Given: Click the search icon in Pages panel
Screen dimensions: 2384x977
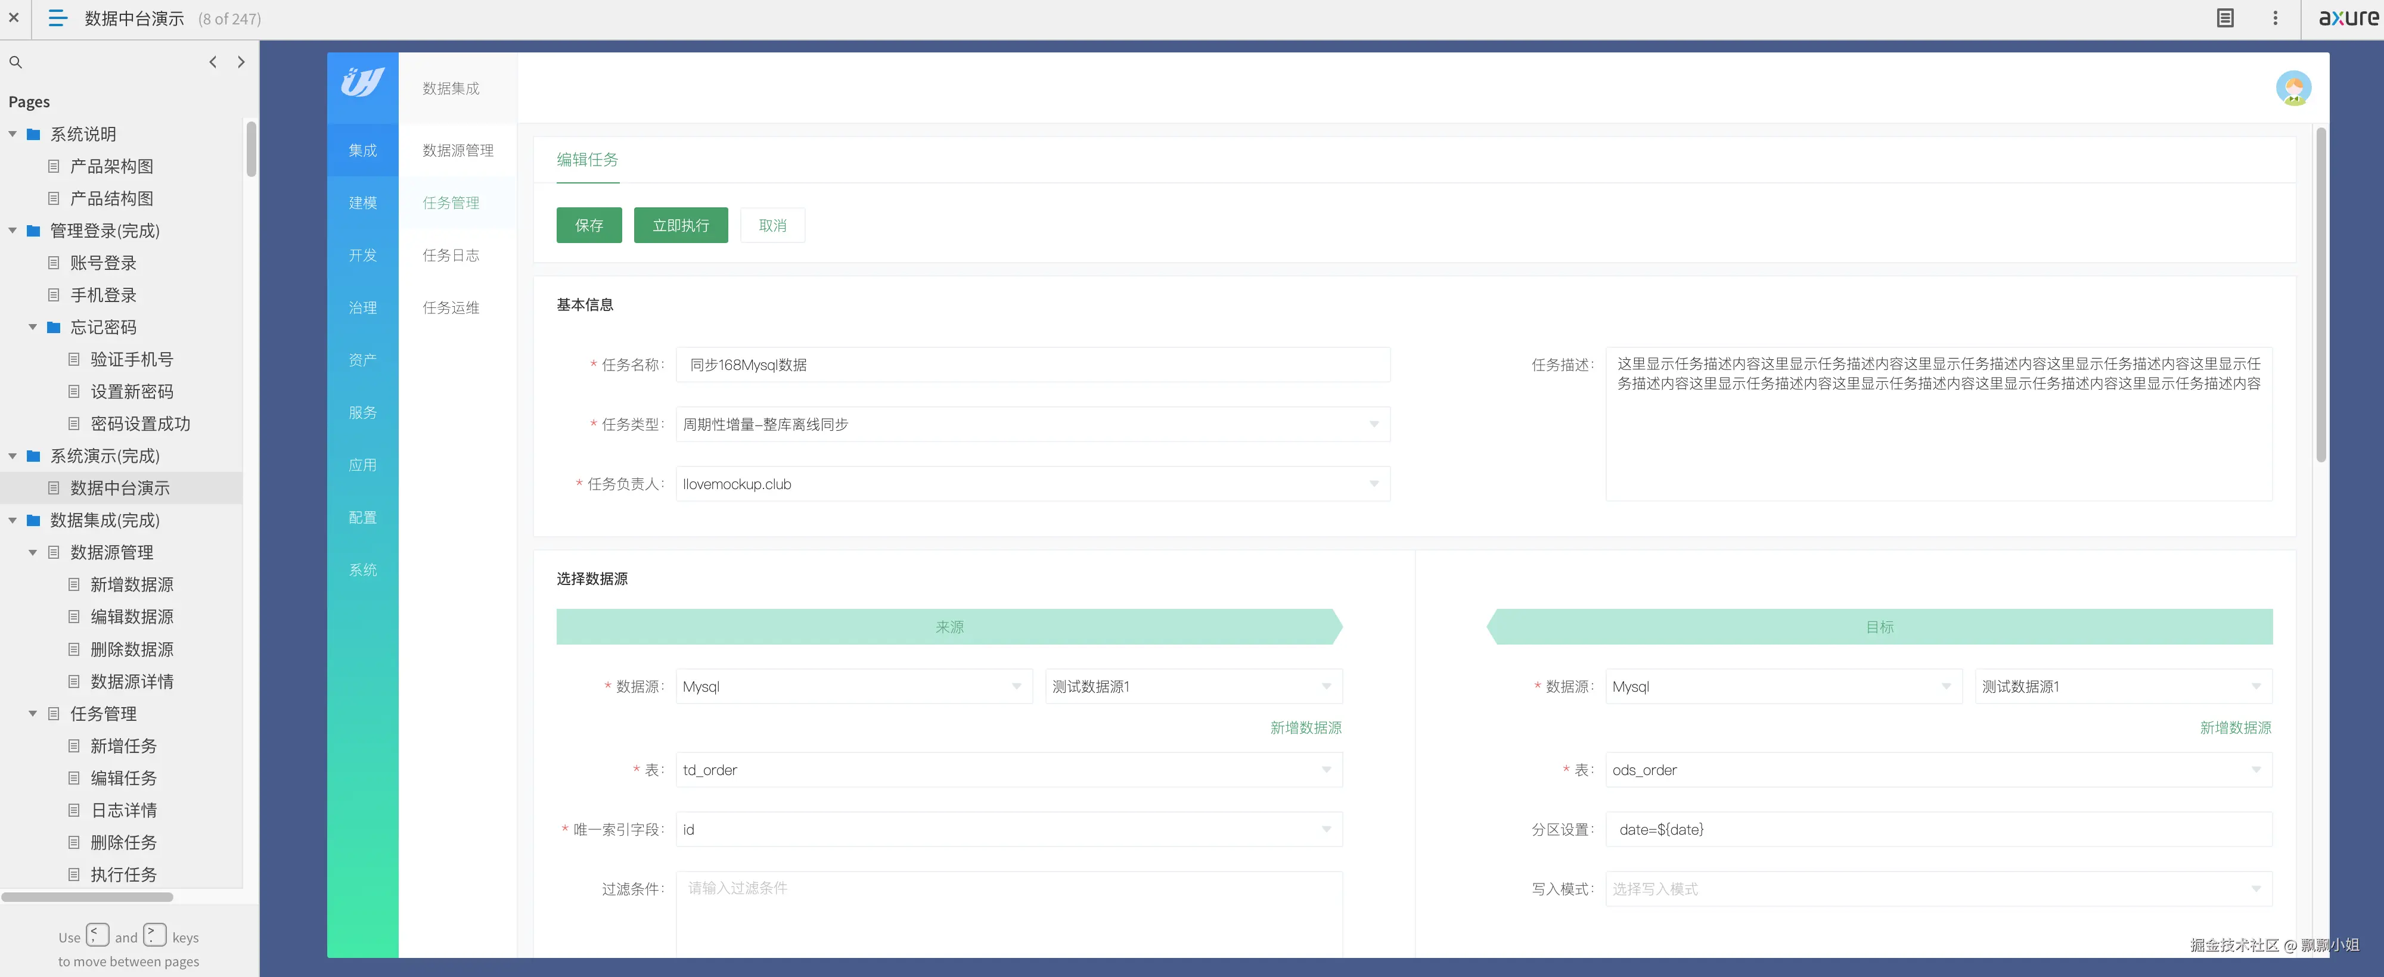Looking at the screenshot, I should 15,62.
